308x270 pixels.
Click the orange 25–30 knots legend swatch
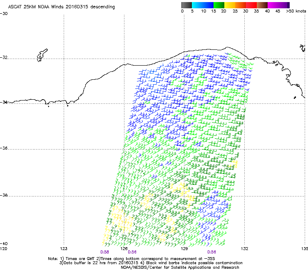(241, 5)
